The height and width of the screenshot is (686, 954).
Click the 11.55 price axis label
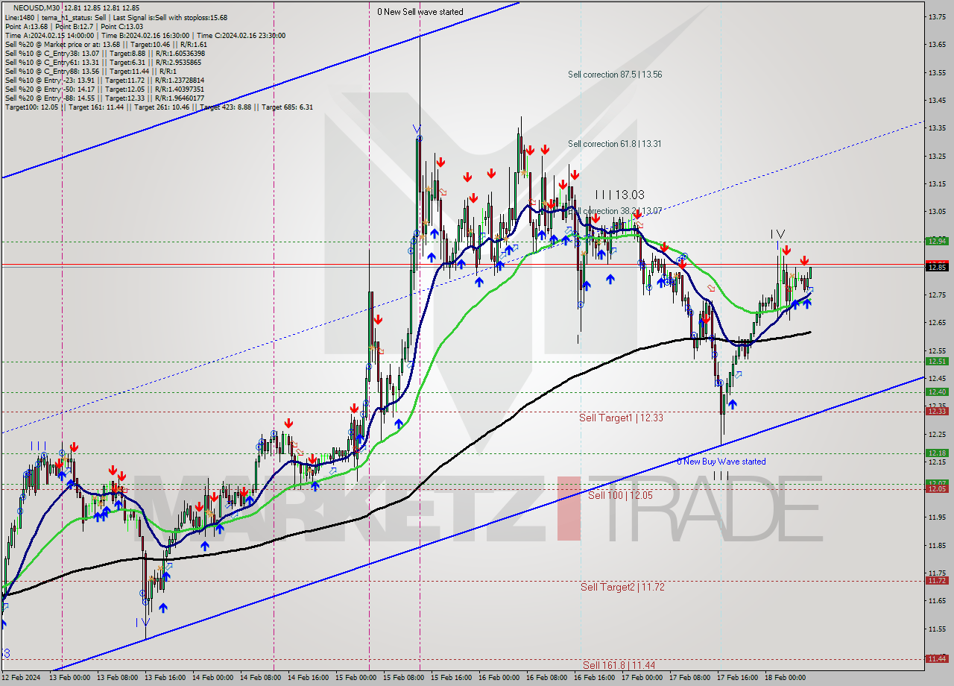(938, 629)
